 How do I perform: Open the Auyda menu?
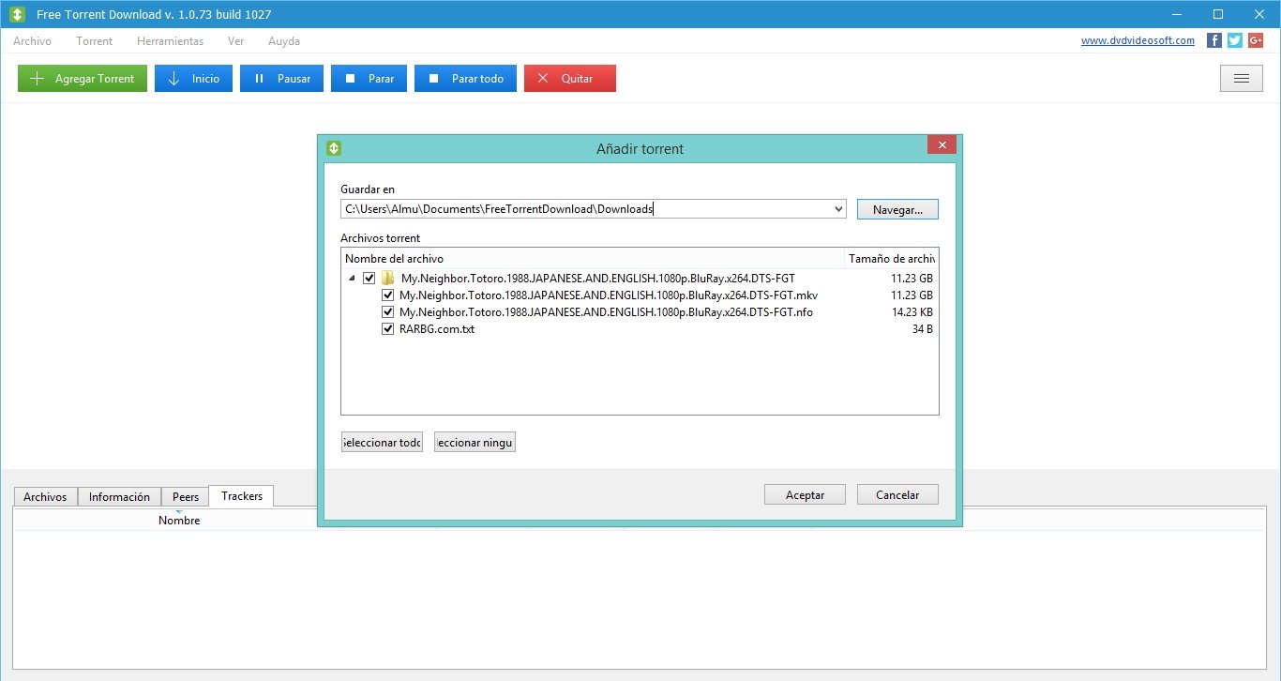coord(284,41)
